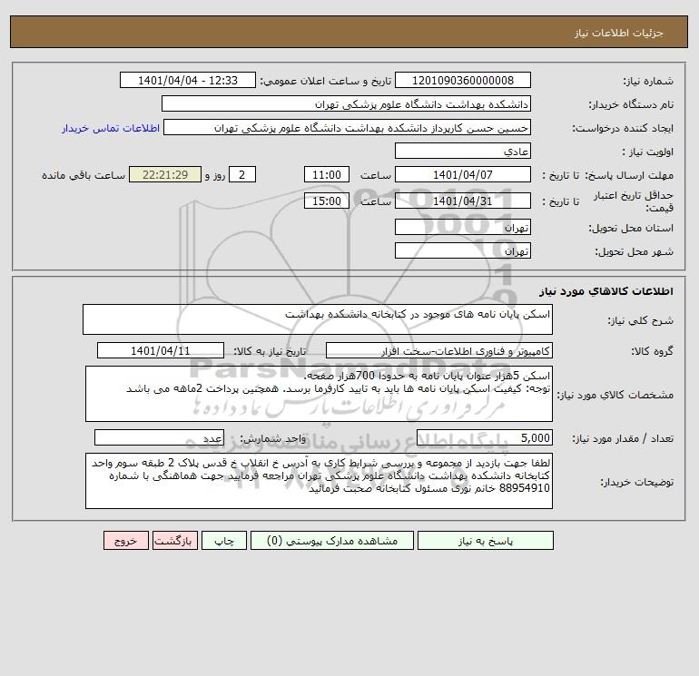
Task: Click the countdown timer 22:21:29
Action: pos(165,175)
